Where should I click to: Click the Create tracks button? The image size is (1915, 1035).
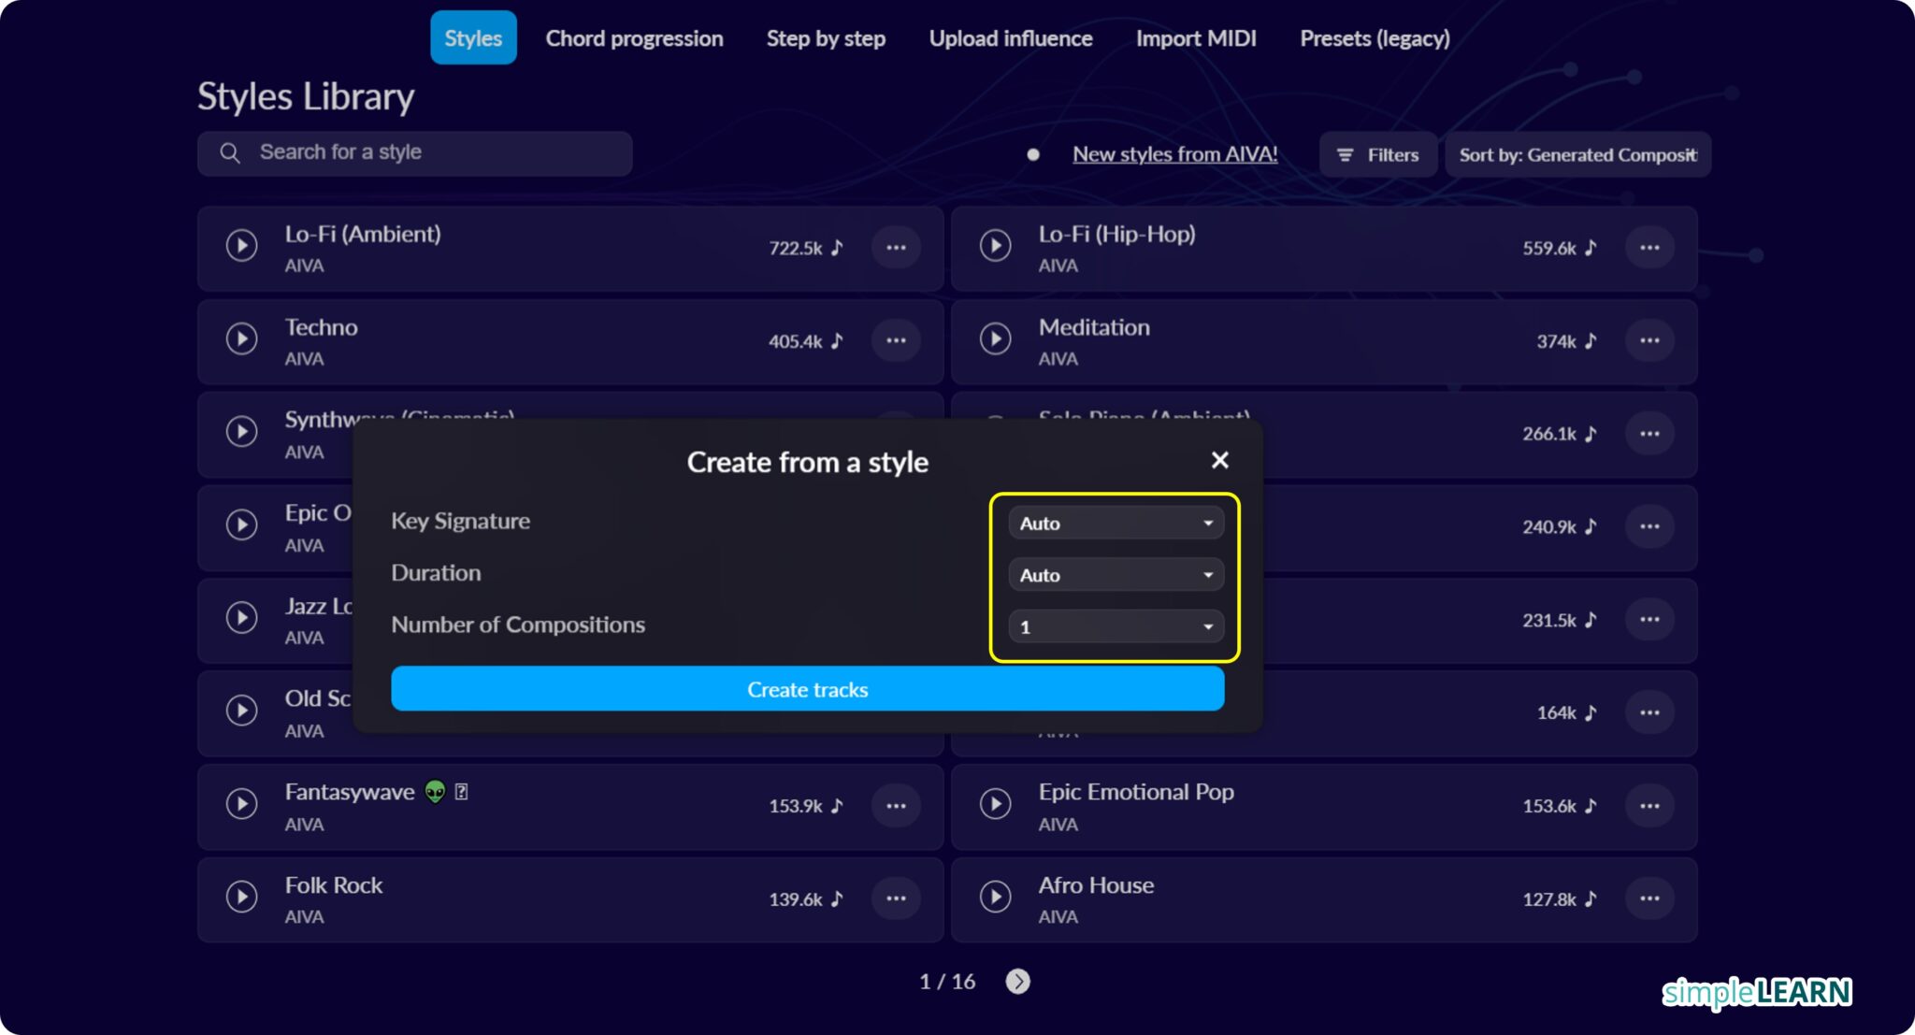pos(807,689)
